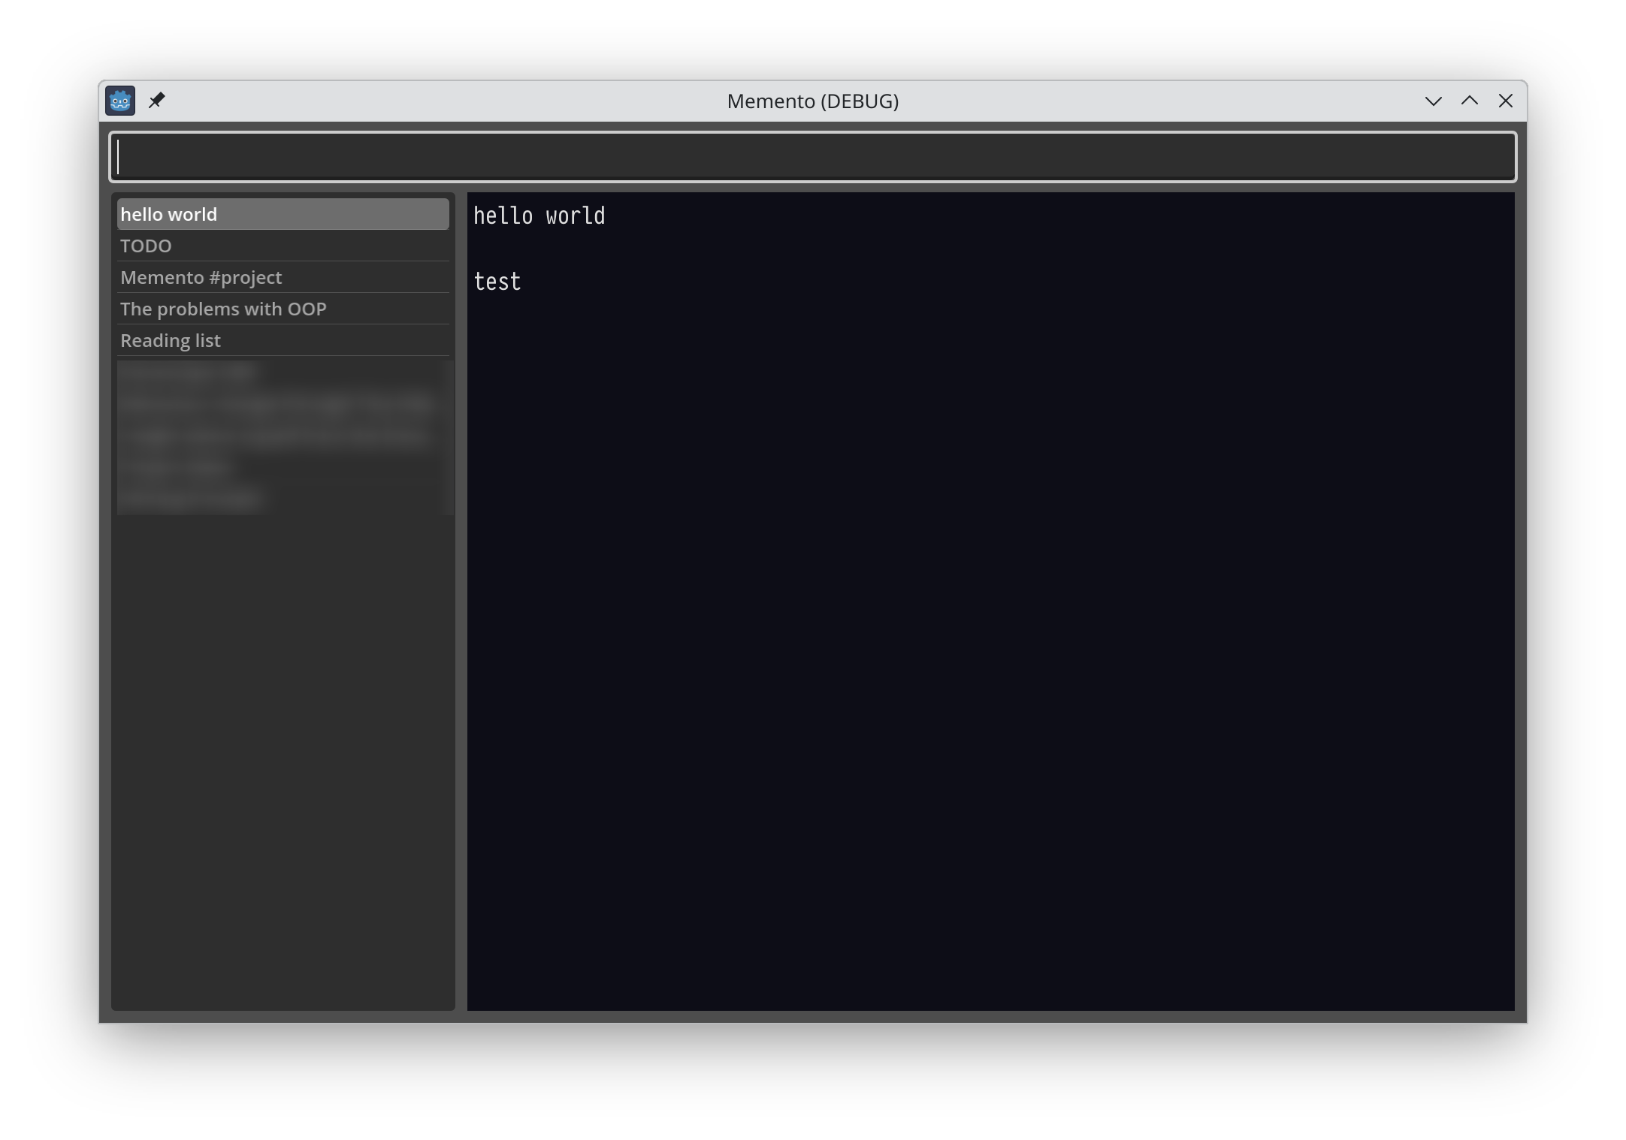Maximize the Memento window with up chevron

point(1469,101)
